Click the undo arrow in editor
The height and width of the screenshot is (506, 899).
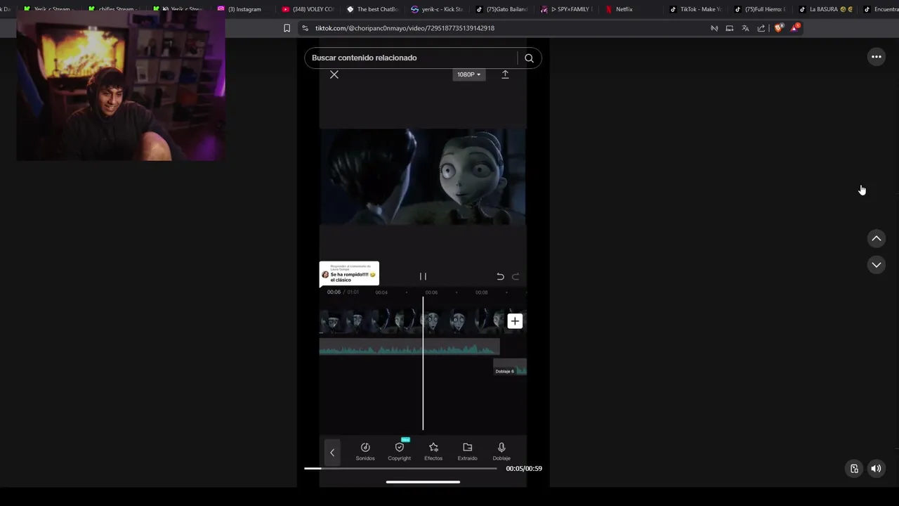(x=500, y=277)
